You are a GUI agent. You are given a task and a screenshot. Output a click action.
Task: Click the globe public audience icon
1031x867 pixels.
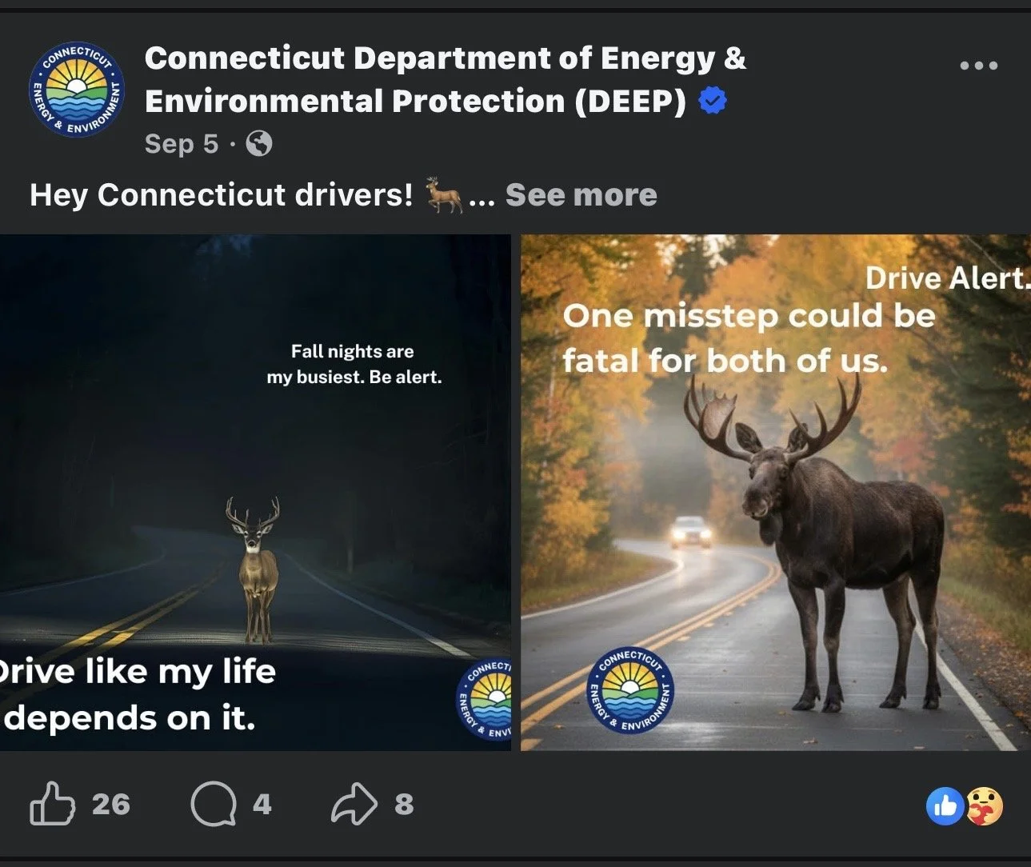[258, 144]
